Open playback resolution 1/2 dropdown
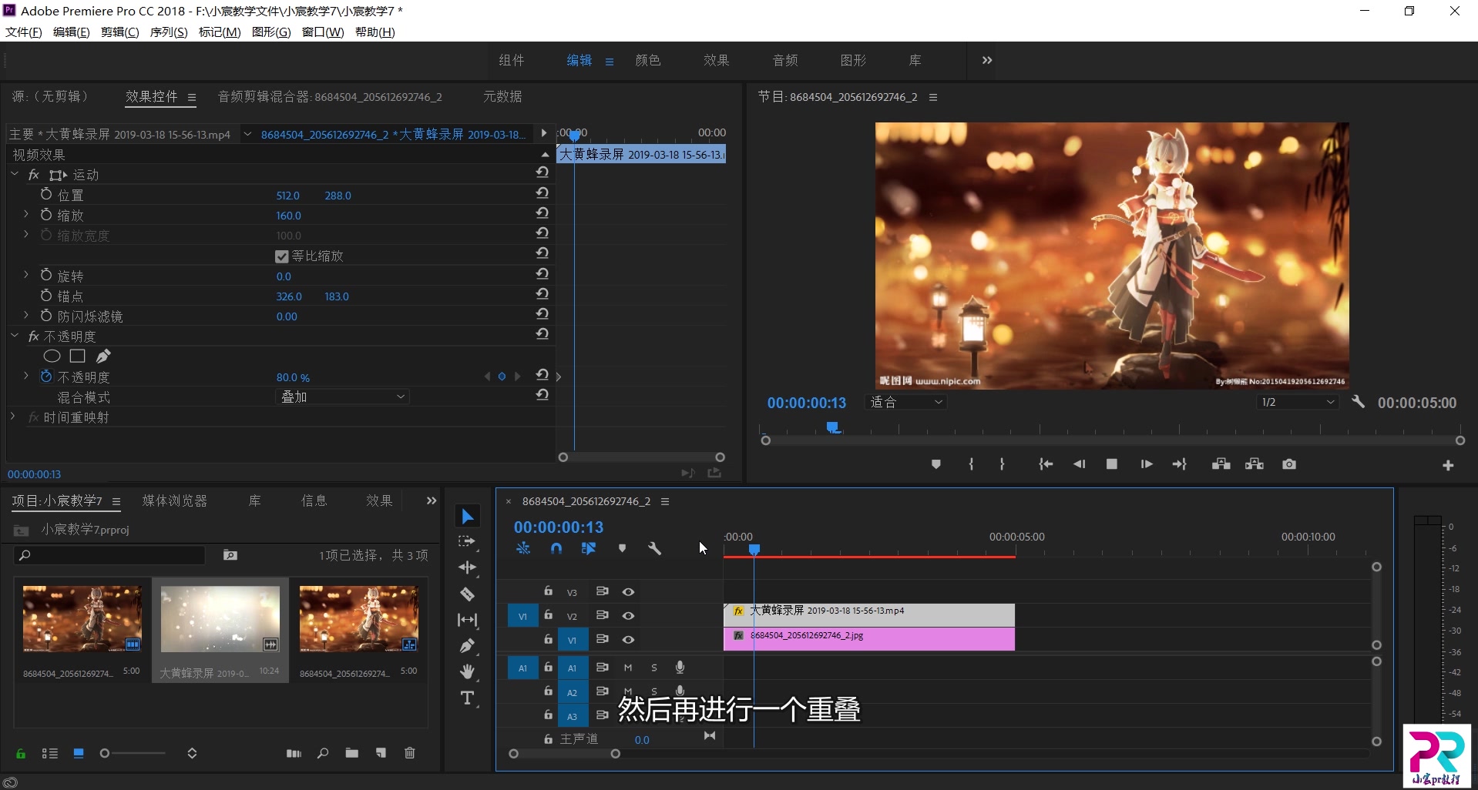 click(1298, 402)
